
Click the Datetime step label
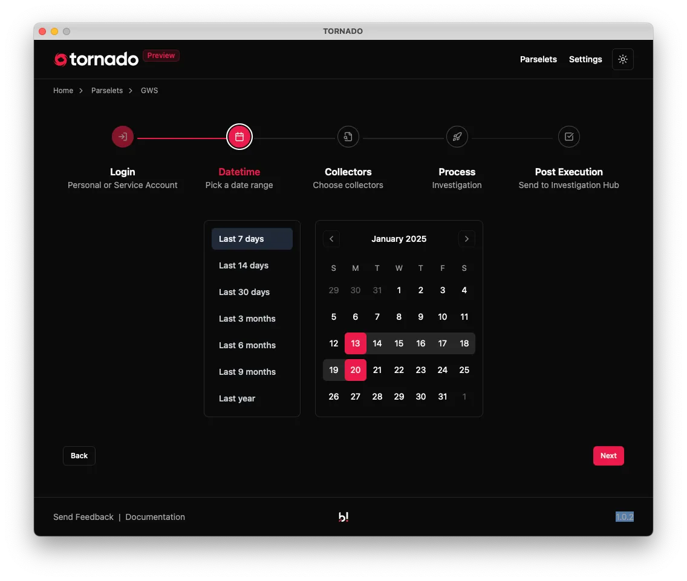coord(239,172)
